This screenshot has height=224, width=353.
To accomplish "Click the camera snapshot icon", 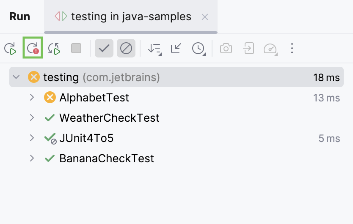I will (226, 49).
